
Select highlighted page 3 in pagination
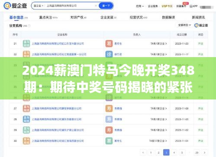(166, 153)
